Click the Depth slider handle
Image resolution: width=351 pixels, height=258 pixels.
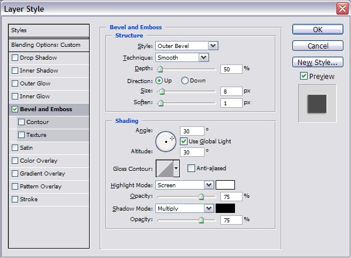160,69
